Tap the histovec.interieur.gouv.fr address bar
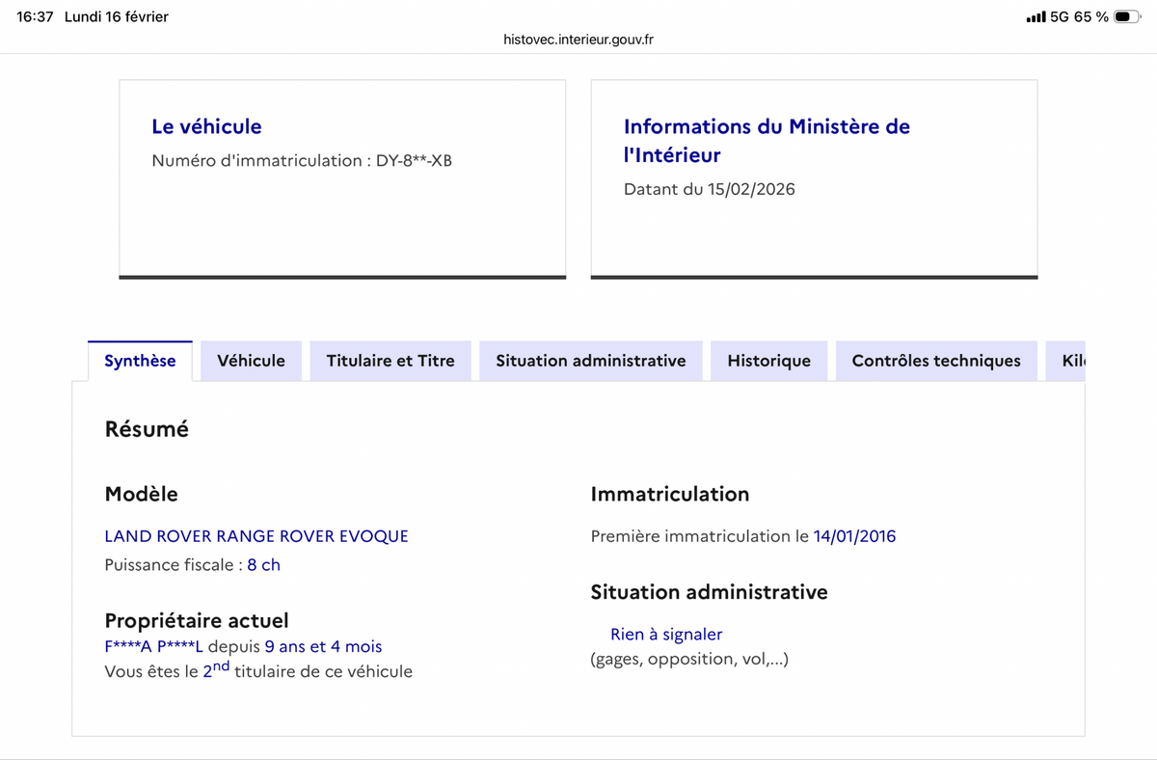This screenshot has height=760, width=1157. [578, 40]
